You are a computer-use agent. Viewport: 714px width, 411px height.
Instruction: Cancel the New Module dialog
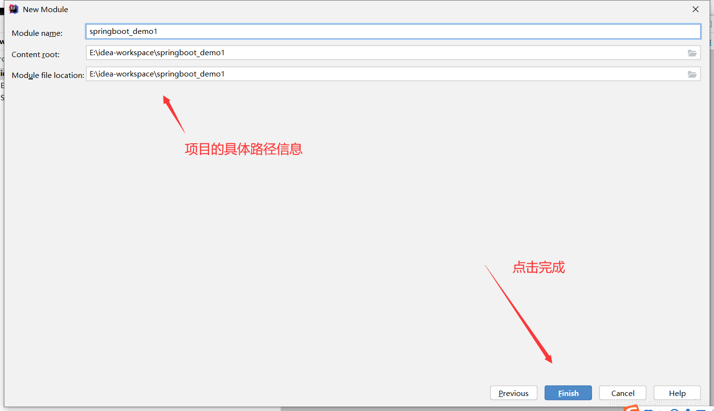pyautogui.click(x=623, y=393)
